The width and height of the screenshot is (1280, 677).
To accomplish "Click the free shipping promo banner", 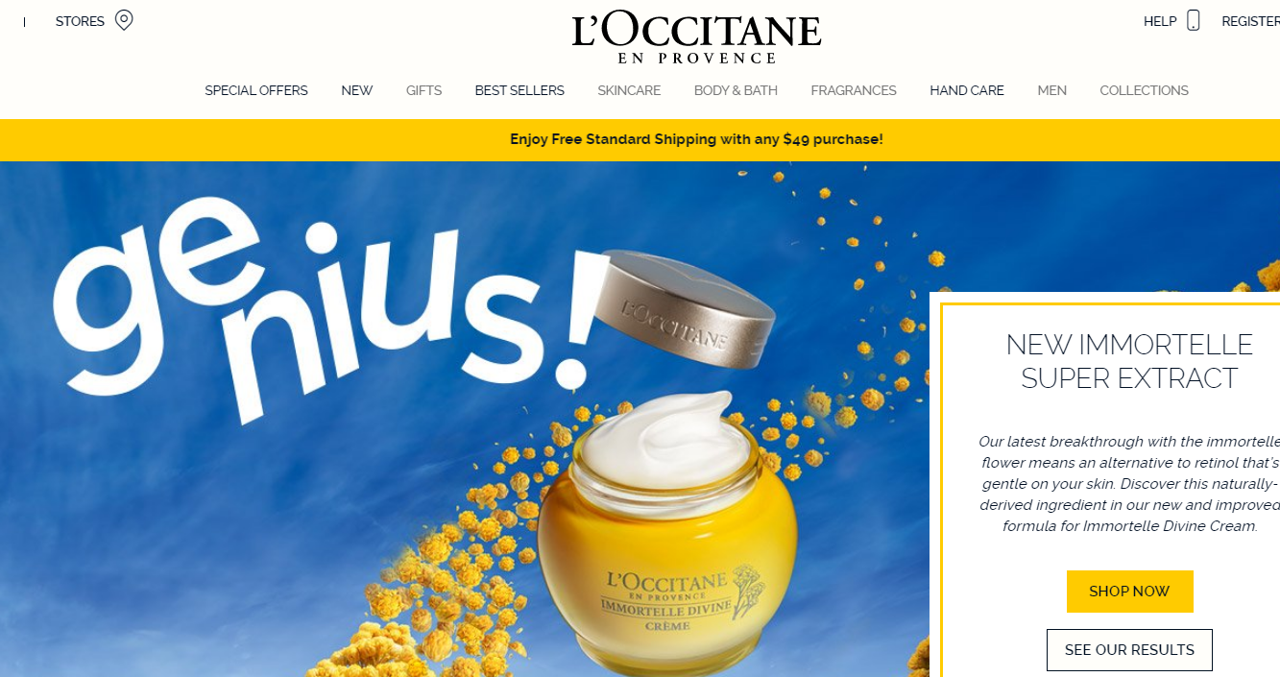I will pyautogui.click(x=640, y=140).
